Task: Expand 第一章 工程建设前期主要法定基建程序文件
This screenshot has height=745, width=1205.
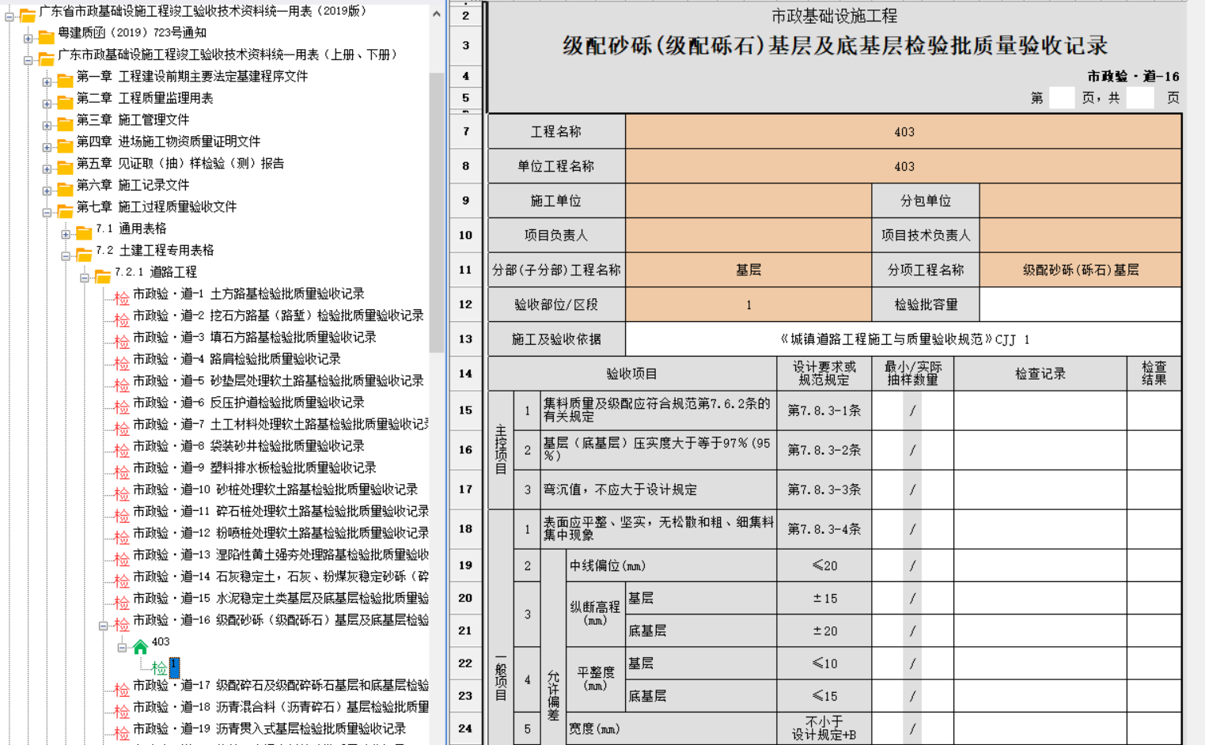Action: [47, 81]
